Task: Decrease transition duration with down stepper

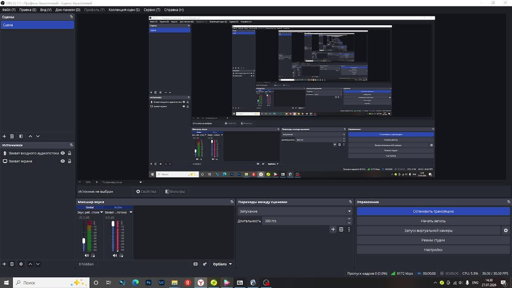Action: click(349, 223)
